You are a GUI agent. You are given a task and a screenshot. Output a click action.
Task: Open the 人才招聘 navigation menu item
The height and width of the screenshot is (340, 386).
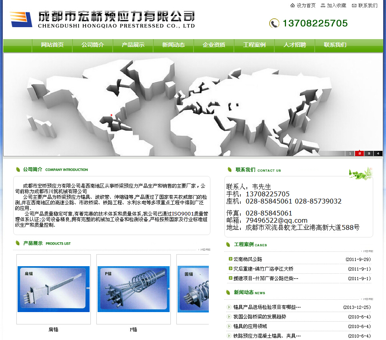[295, 45]
